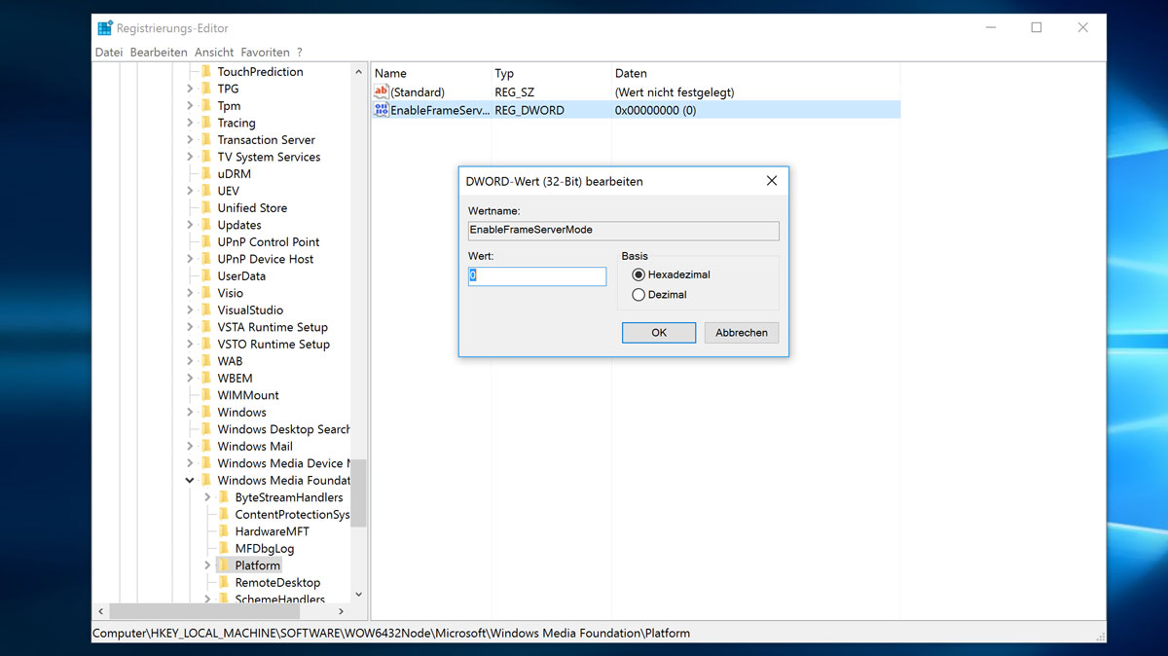The height and width of the screenshot is (656, 1168).
Task: Select the Windows Media Device key
Action: pyautogui.click(x=283, y=463)
